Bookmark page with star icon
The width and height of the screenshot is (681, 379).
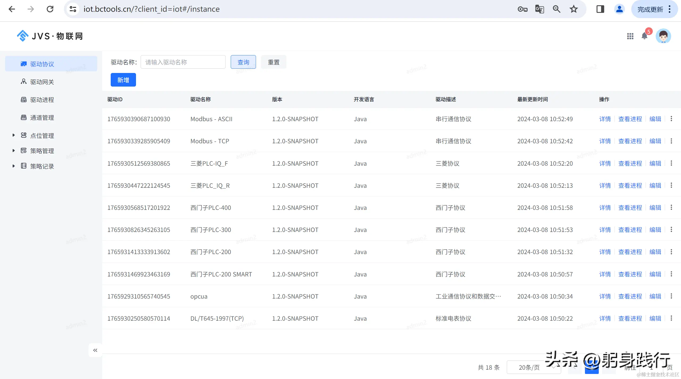[573, 9]
